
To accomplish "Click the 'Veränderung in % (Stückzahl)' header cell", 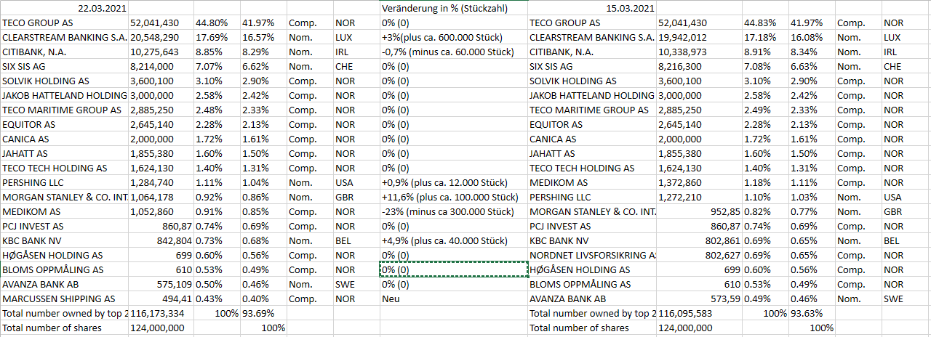I will tap(454, 8).
